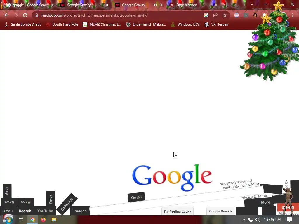
Task: Click the upside-down Advertising Programs link
Action: click(241, 186)
